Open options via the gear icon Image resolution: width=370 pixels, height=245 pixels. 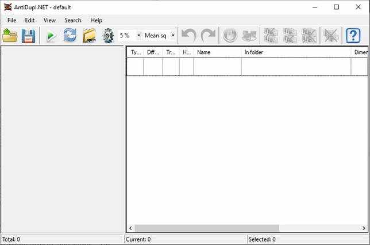[x=108, y=36]
